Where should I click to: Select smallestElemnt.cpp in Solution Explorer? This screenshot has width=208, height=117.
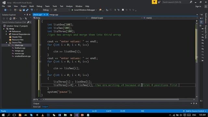tap(22, 56)
